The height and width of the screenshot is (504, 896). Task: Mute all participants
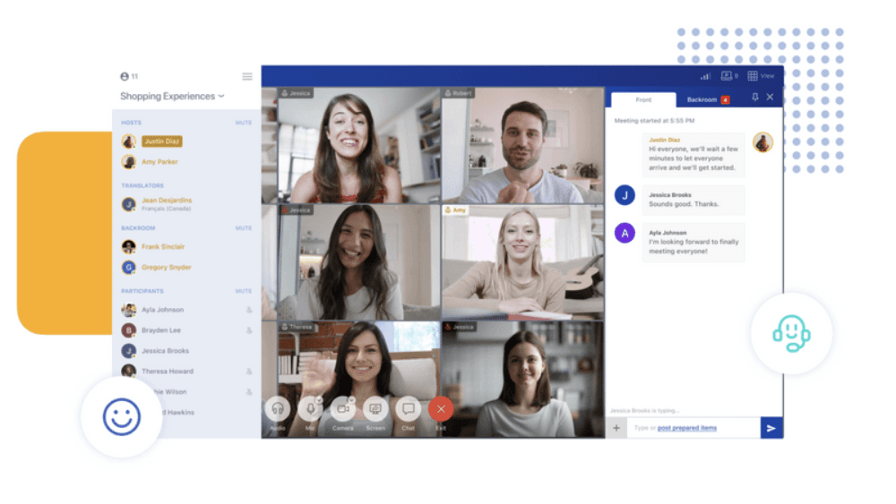[244, 291]
